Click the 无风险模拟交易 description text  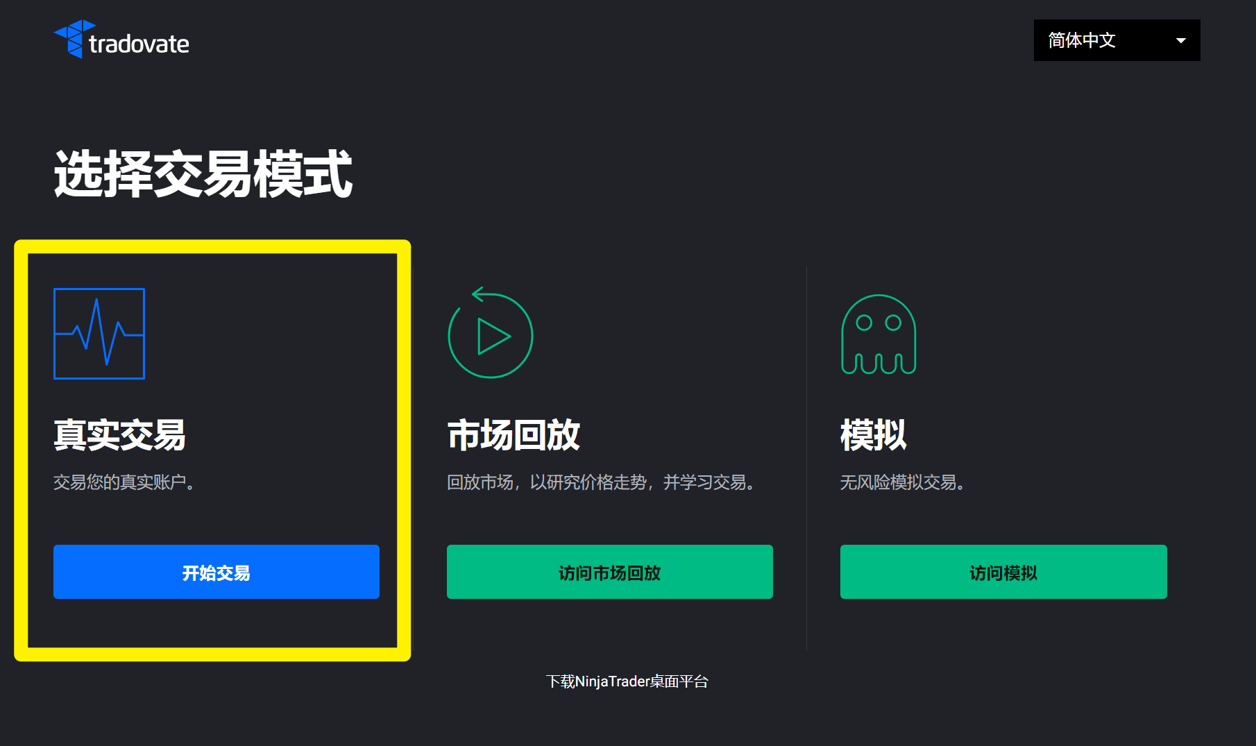902,482
